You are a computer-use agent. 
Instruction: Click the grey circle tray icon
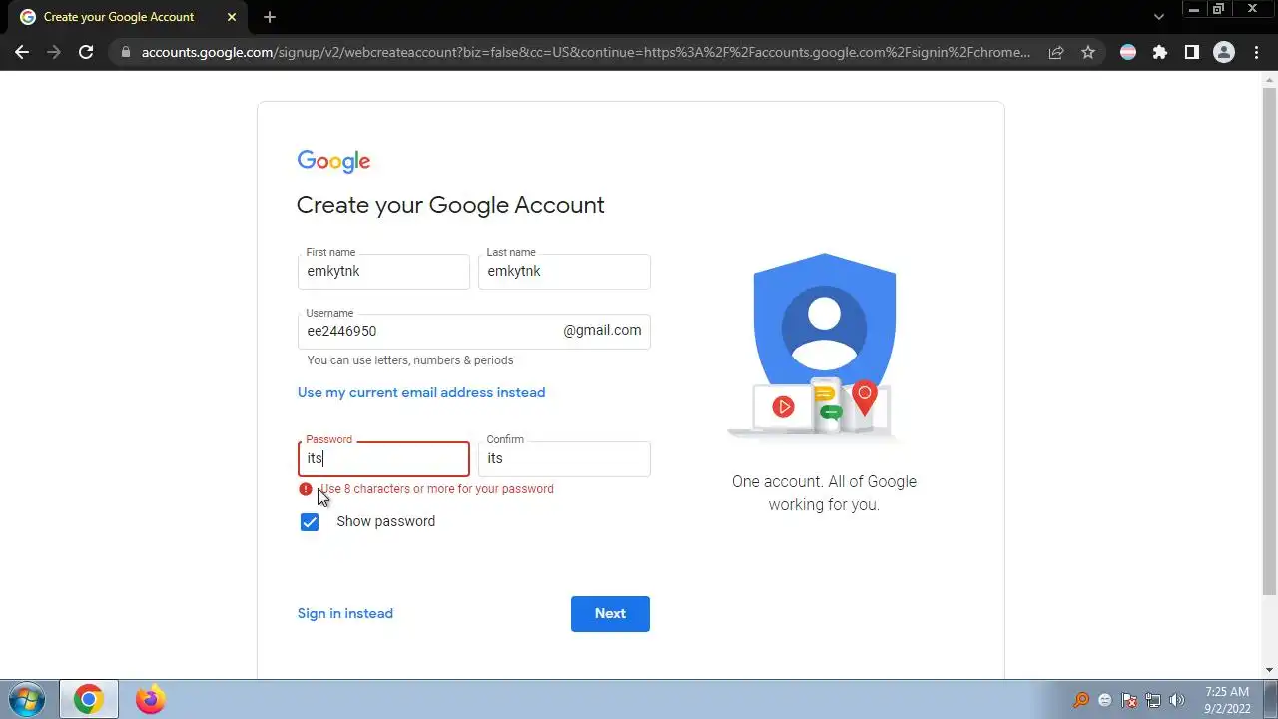point(1105,700)
